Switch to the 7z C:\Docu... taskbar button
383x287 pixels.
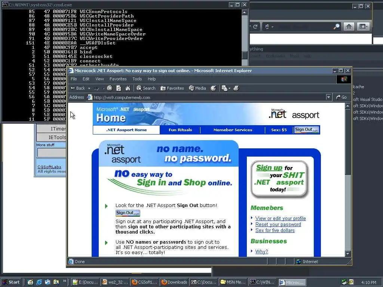(x=203, y=282)
